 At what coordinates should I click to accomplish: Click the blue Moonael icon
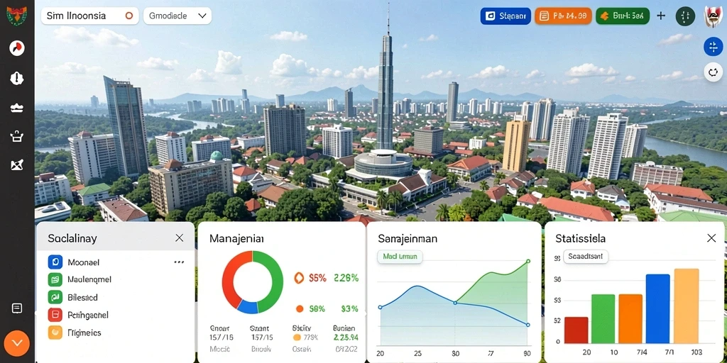click(x=55, y=262)
